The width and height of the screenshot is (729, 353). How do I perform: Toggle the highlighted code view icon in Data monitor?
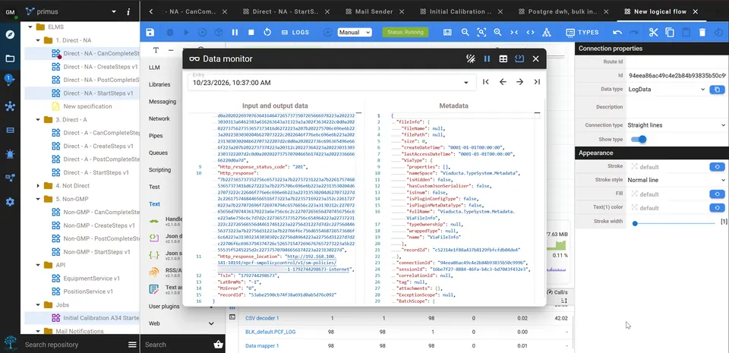coord(519,58)
